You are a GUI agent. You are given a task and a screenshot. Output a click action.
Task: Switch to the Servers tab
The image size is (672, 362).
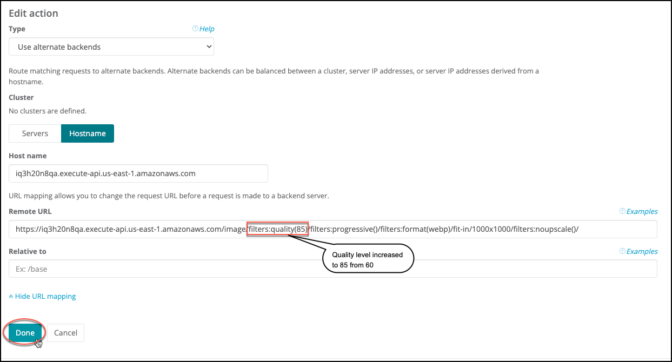[x=35, y=133]
